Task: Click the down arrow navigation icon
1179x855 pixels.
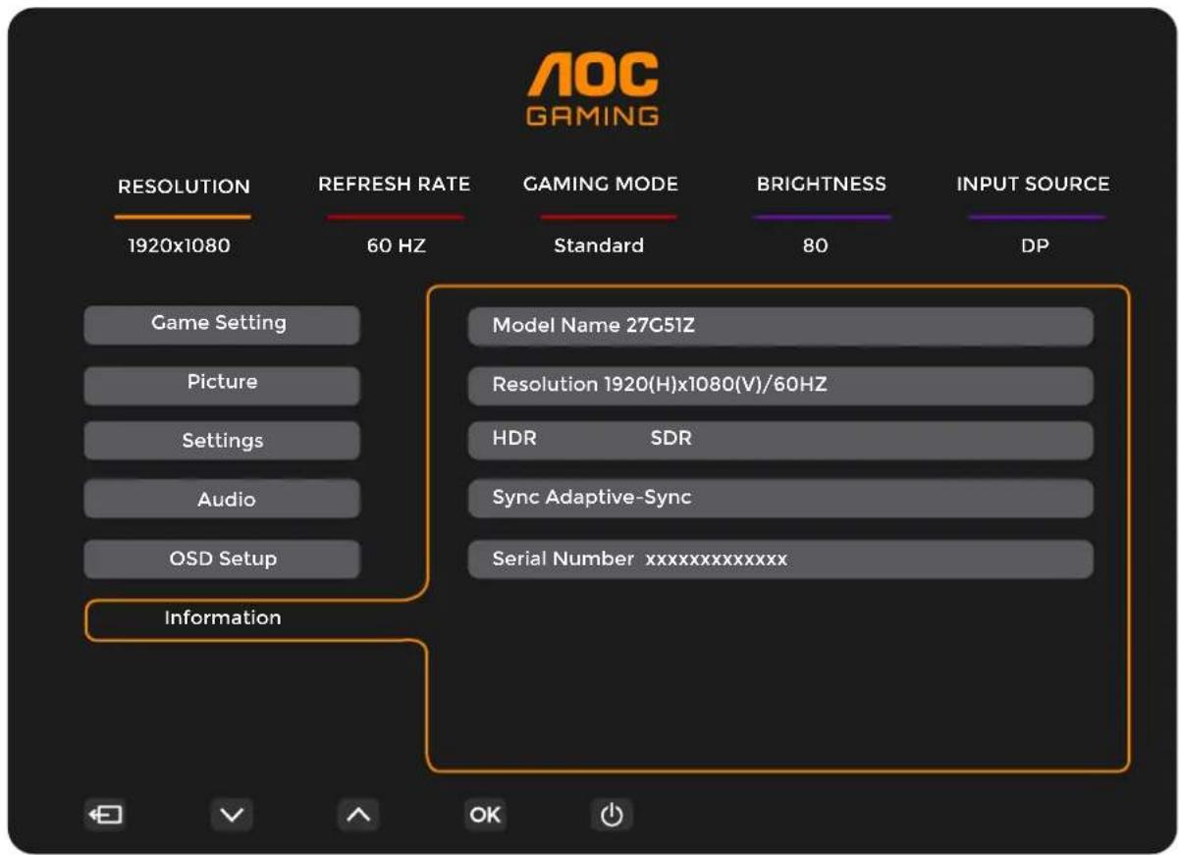Action: (x=232, y=815)
